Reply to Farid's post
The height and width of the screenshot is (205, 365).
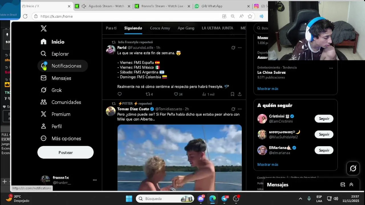tap(119, 94)
